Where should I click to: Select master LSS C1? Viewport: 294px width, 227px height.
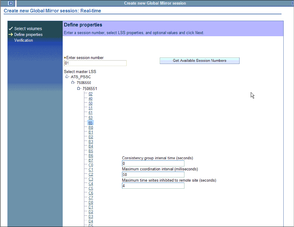pyautogui.click(x=91, y=169)
